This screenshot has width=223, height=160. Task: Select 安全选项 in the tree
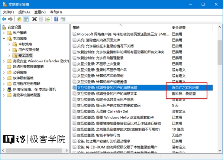(25, 55)
